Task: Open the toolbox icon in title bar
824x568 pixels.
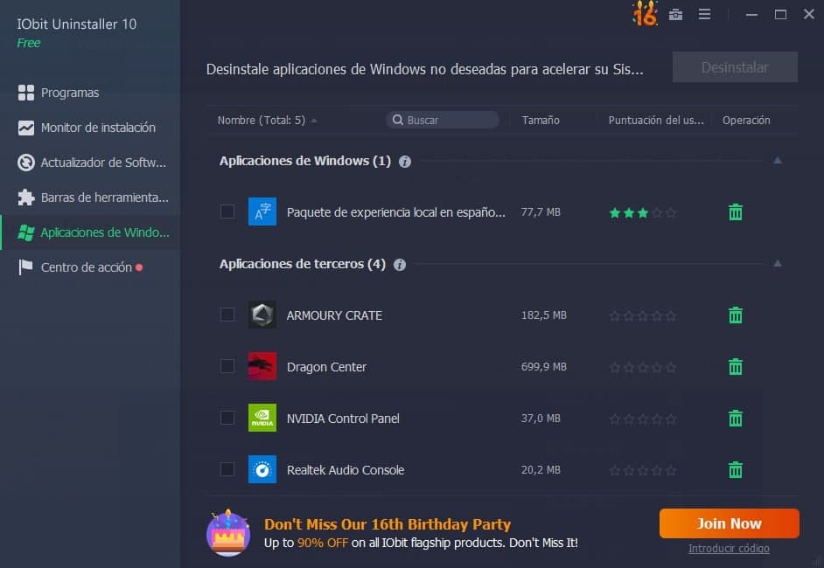Action: 675,15
